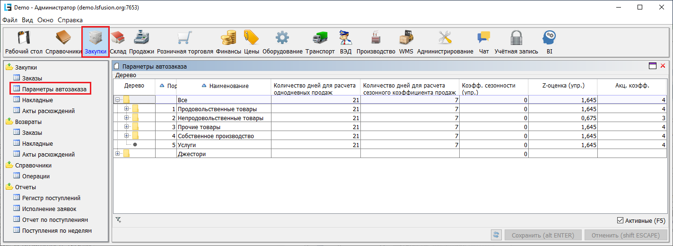Click the filter icon below the table
Image resolution: width=673 pixels, height=246 pixels.
[x=118, y=220]
